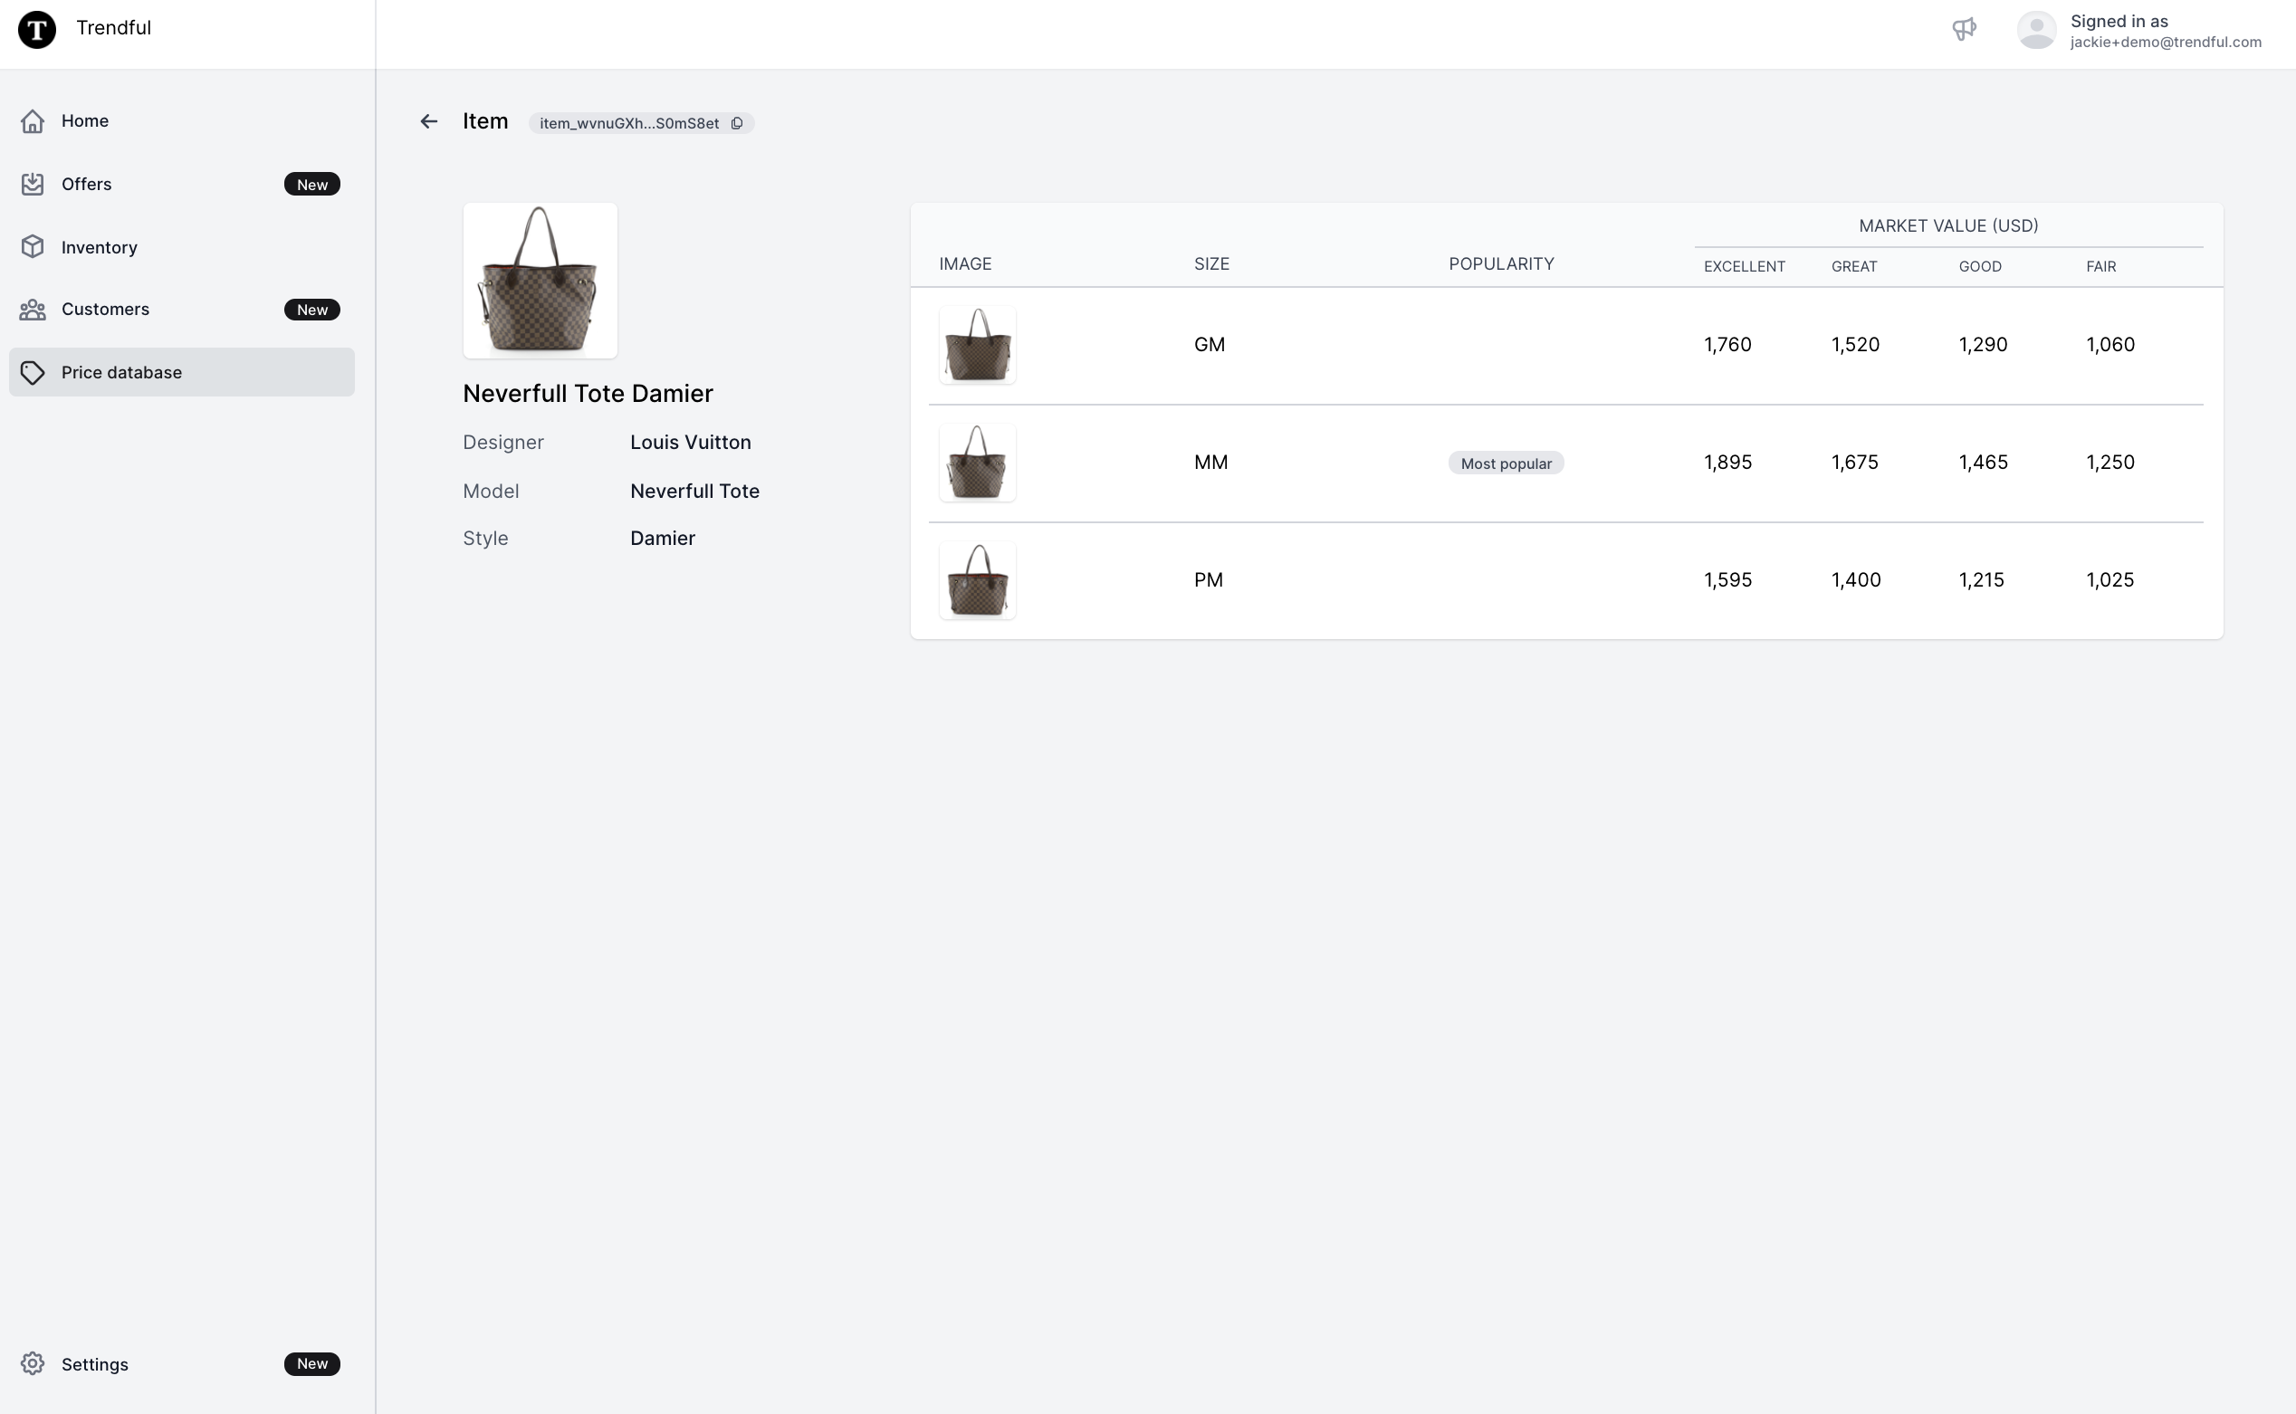Click the user avatar icon

click(x=2036, y=29)
